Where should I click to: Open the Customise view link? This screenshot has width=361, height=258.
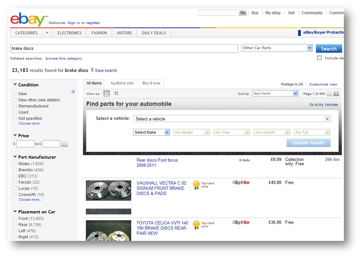(x=323, y=84)
